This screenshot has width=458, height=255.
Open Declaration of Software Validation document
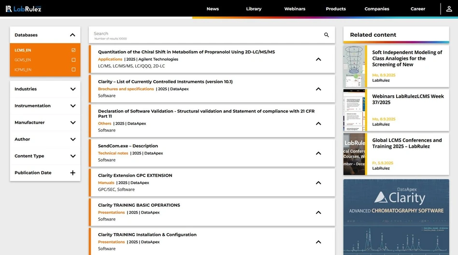[206, 113]
